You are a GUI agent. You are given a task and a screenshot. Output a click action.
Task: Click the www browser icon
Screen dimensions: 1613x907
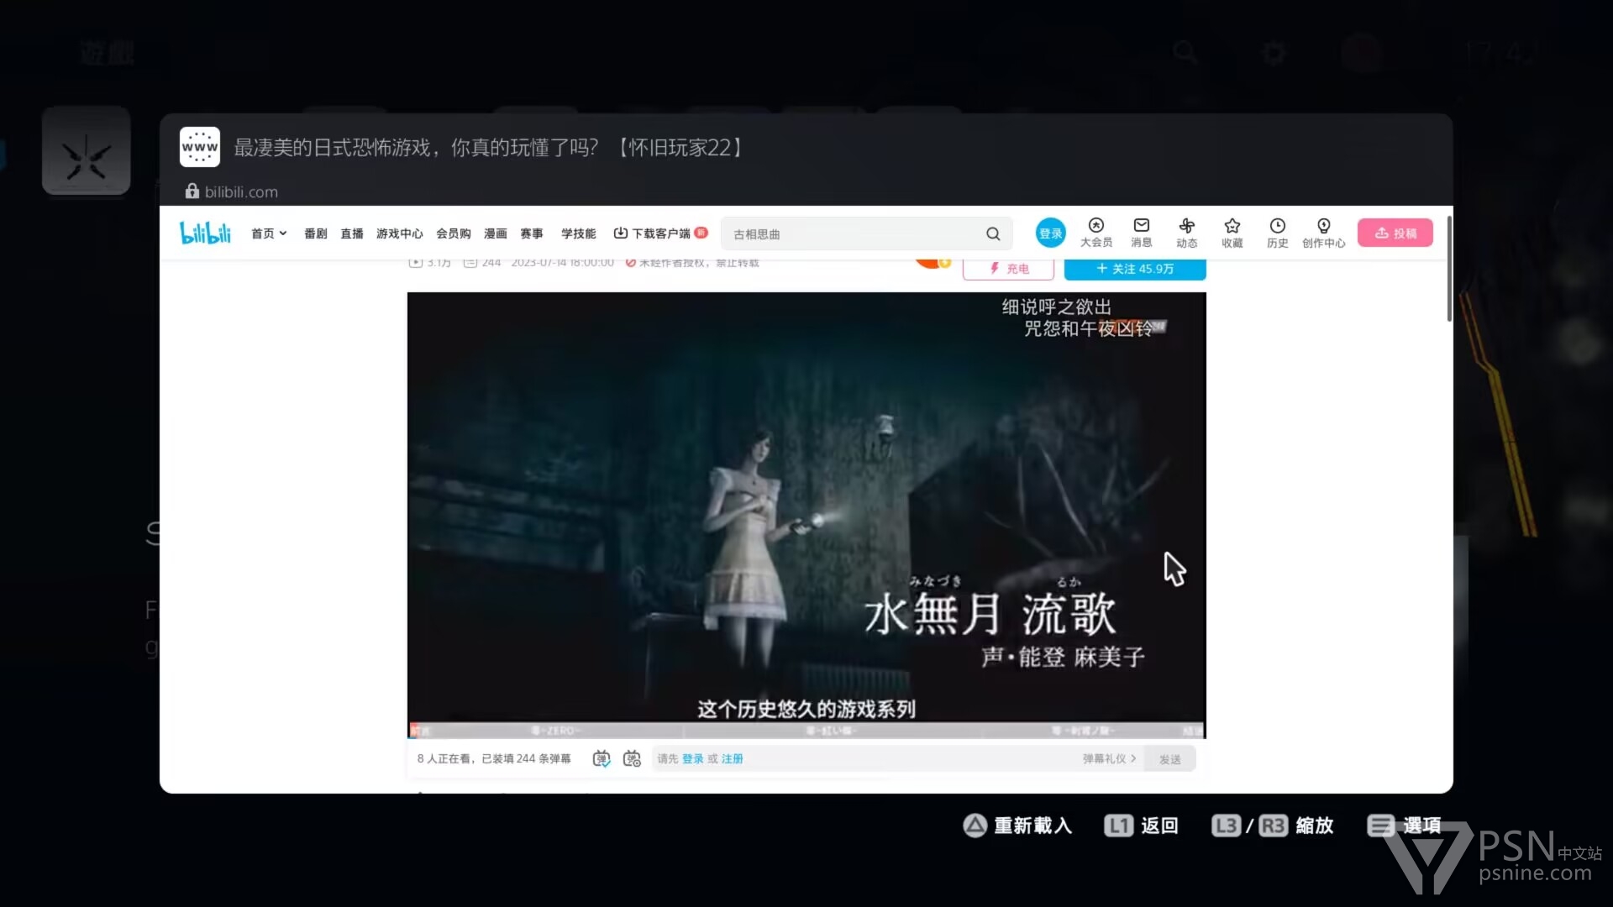(x=200, y=147)
